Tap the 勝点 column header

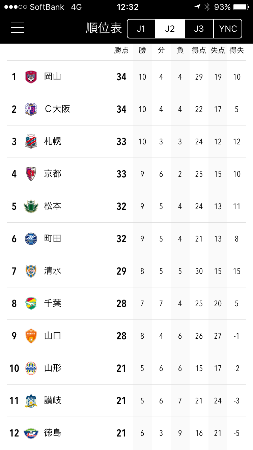(121, 51)
